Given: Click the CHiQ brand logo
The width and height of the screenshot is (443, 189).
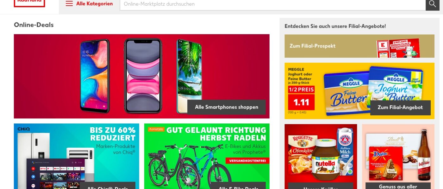Looking at the screenshot, I should [x=23, y=129].
